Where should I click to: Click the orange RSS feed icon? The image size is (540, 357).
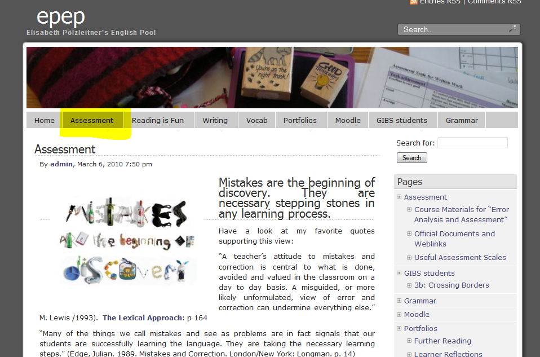[413, 2]
